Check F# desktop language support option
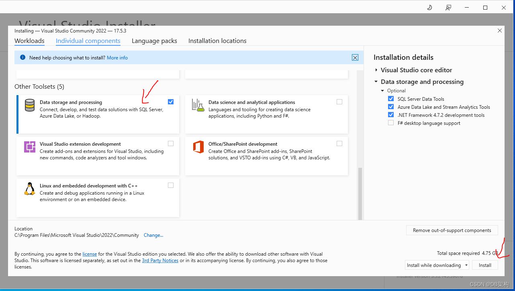 click(x=391, y=123)
